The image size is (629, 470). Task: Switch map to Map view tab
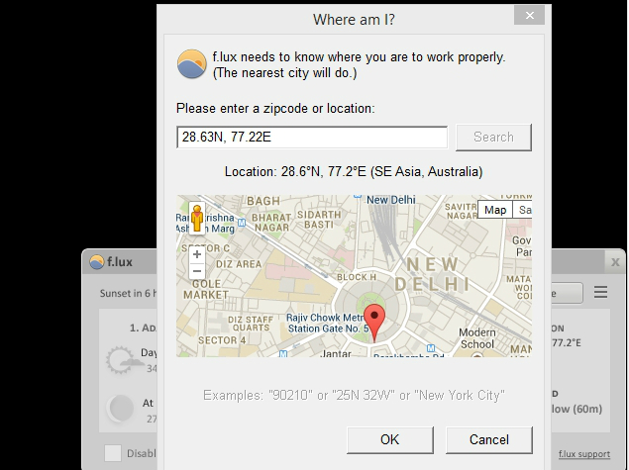click(495, 210)
